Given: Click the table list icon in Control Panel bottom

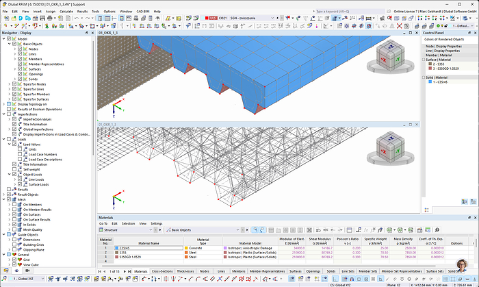Looking at the screenshot, I should pyautogui.click(x=427, y=210).
